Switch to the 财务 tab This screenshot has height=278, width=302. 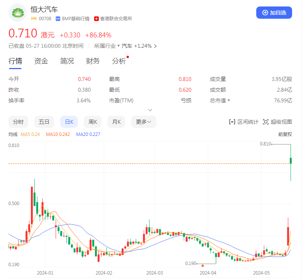[x=93, y=61]
